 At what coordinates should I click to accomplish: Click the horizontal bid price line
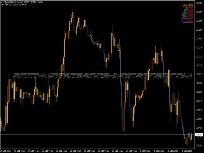pyautogui.click(x=102, y=135)
